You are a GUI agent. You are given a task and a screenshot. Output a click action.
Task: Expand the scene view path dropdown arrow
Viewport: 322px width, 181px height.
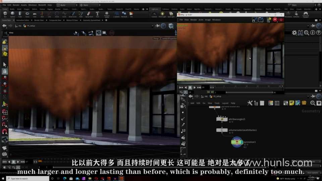pos(152,26)
